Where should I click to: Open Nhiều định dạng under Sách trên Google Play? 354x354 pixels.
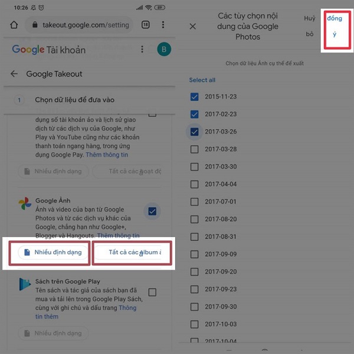click(53, 333)
